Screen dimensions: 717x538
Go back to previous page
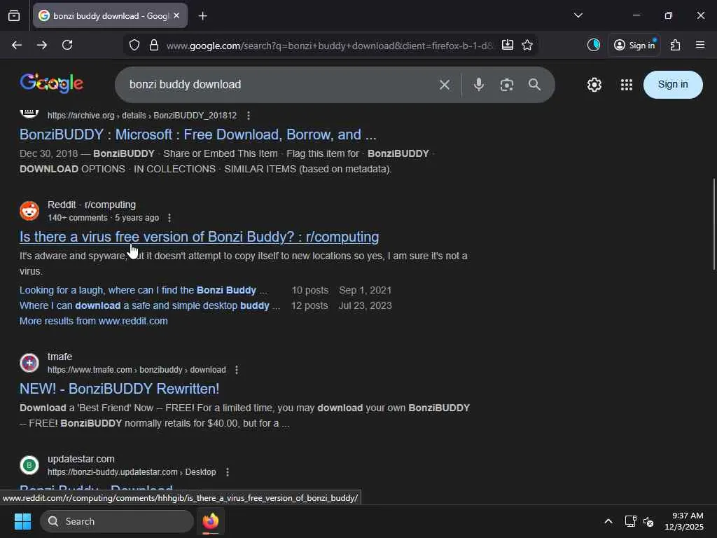pos(17,45)
